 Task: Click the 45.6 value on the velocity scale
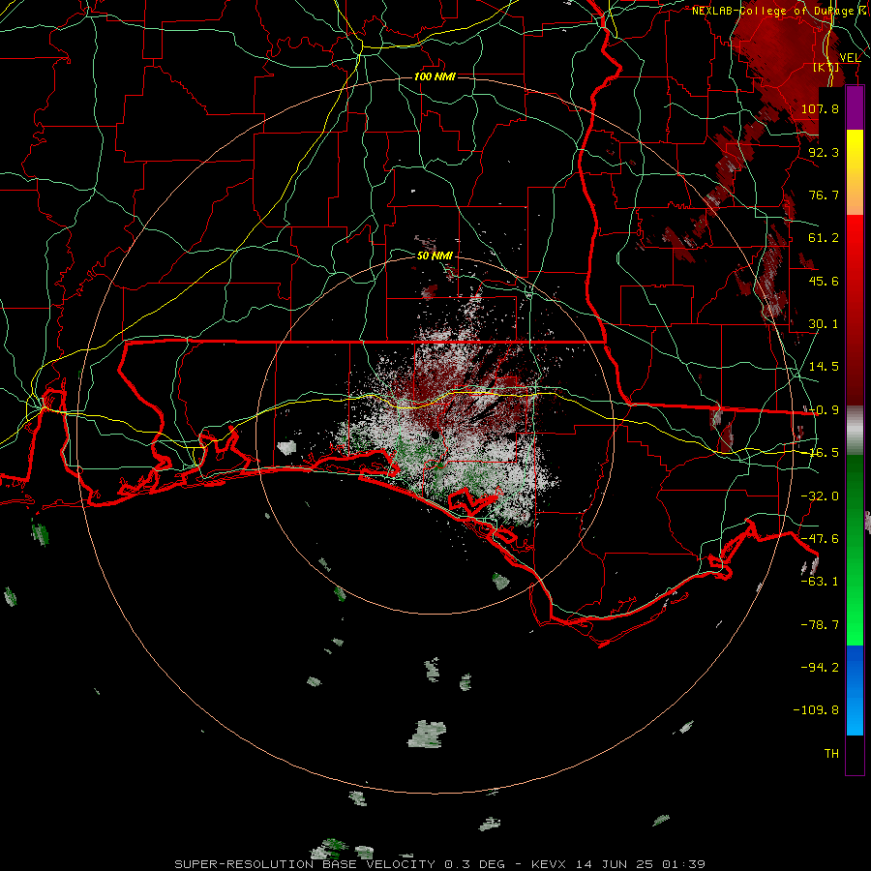click(x=824, y=281)
